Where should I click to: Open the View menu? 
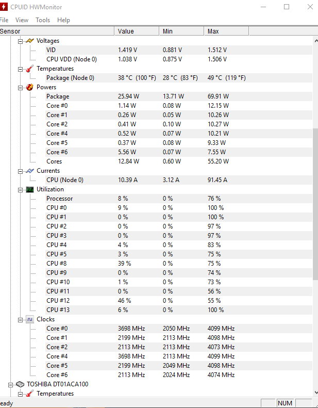click(x=22, y=20)
